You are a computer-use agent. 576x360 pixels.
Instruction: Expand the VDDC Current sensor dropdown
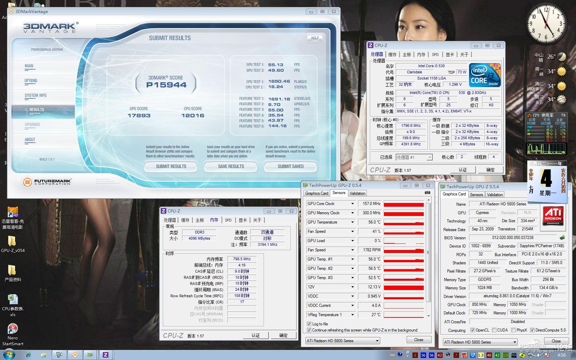point(352,305)
